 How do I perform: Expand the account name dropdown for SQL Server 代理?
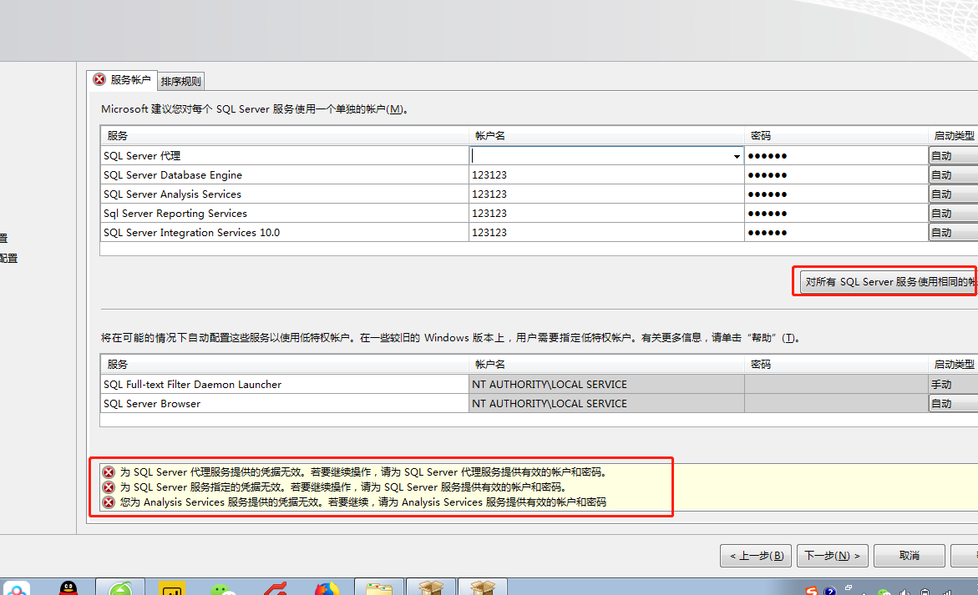[737, 156]
